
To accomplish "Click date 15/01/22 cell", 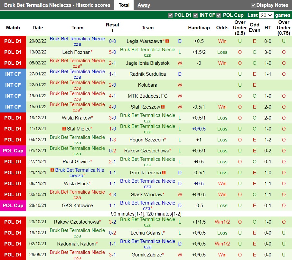I will point(38,107).
